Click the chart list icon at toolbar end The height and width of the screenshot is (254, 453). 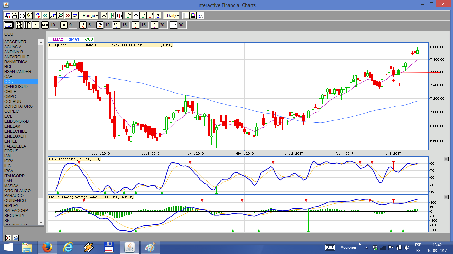200,15
